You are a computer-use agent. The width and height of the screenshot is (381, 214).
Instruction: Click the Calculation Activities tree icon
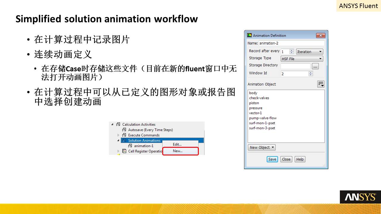pos(118,125)
